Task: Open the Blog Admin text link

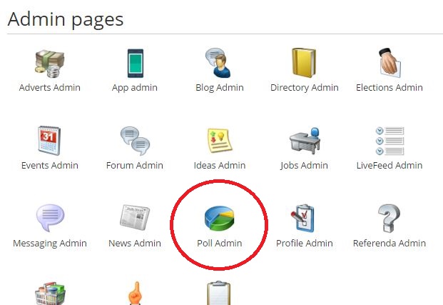Action: [x=220, y=88]
